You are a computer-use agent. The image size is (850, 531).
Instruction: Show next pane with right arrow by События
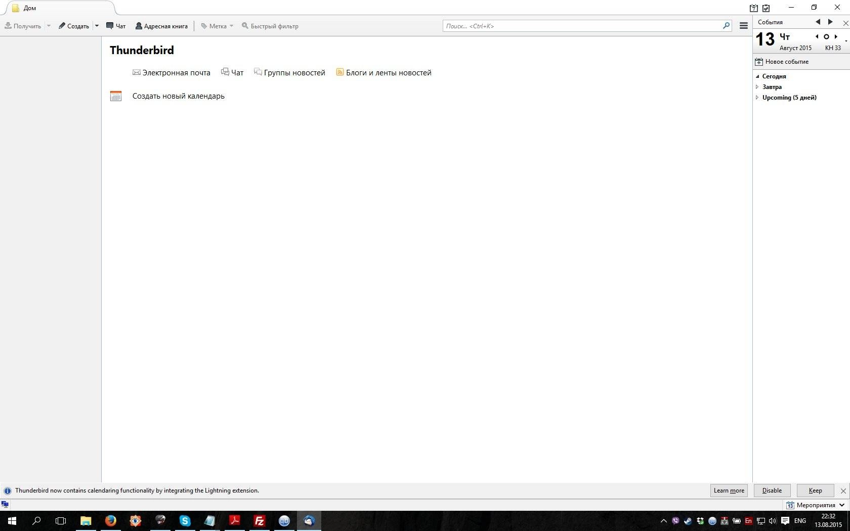pos(830,22)
